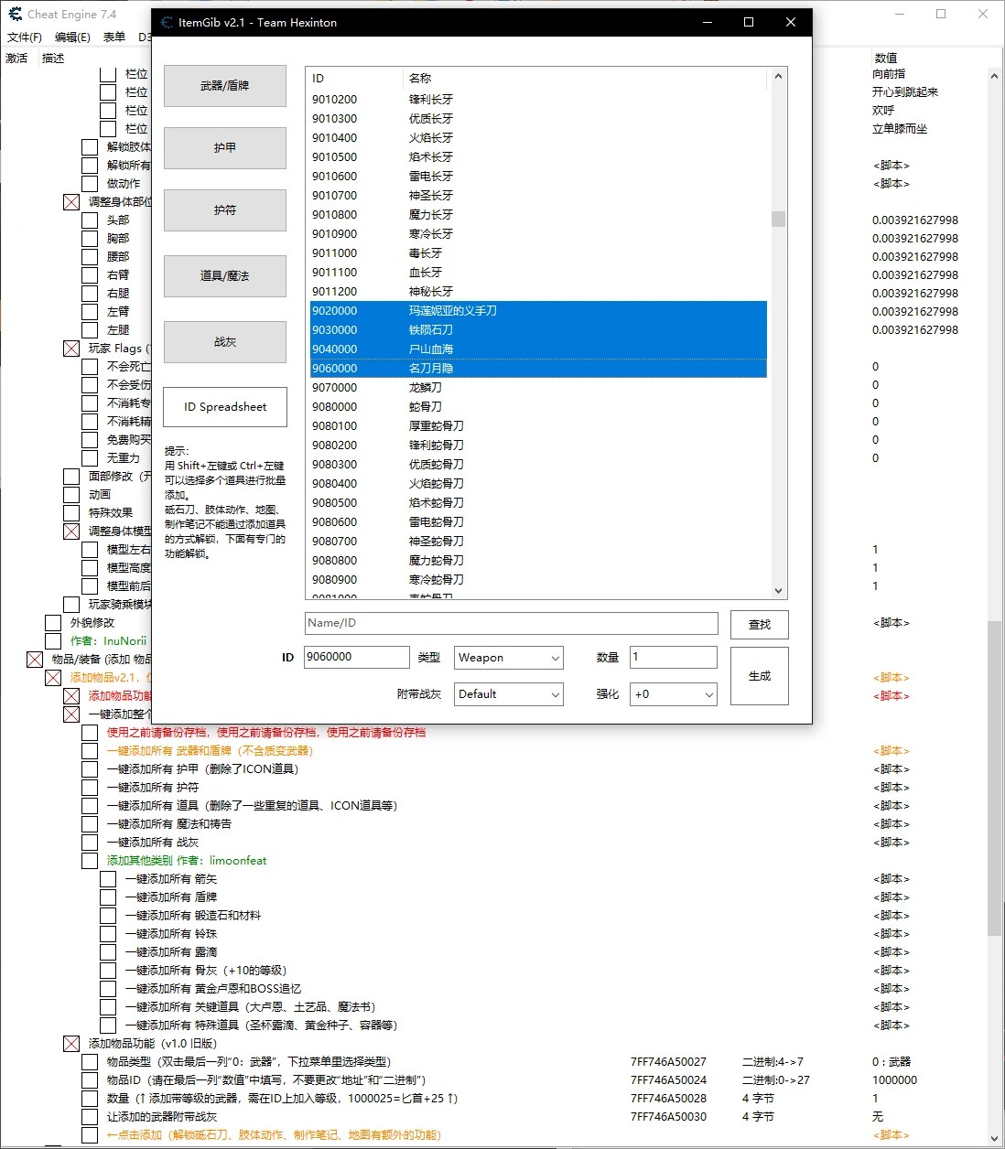This screenshot has height=1149, width=1005.
Task: Uncheck 添加物品功能 (v1.0 旧版) checkbox
Action: pyautogui.click(x=71, y=1044)
